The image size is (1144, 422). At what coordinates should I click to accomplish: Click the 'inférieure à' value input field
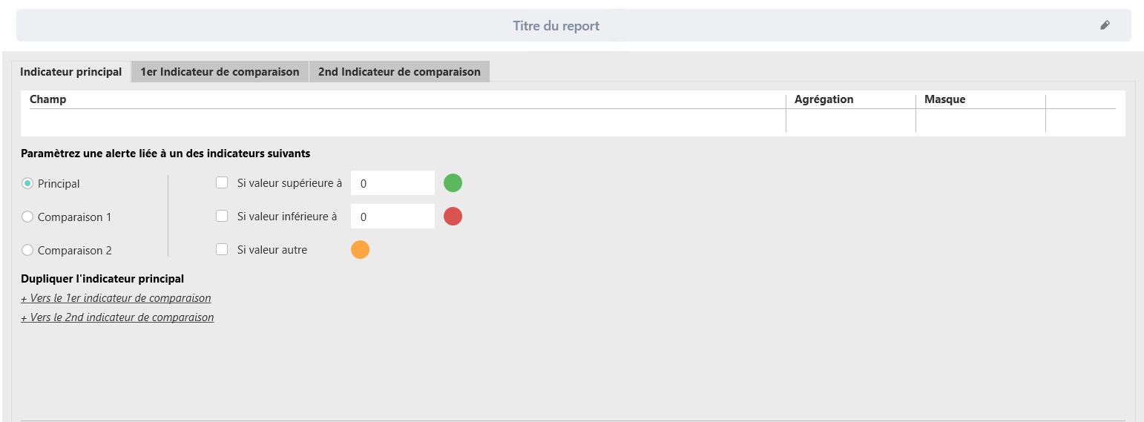tap(392, 217)
